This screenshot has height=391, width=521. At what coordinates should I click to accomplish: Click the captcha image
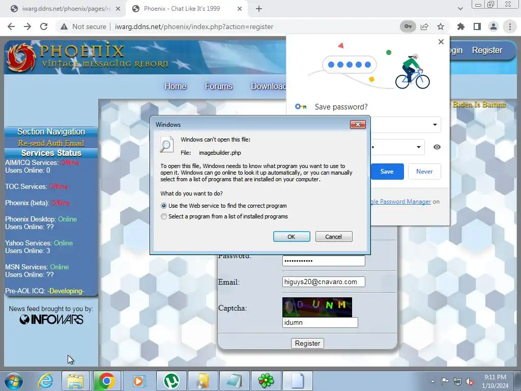[317, 307]
